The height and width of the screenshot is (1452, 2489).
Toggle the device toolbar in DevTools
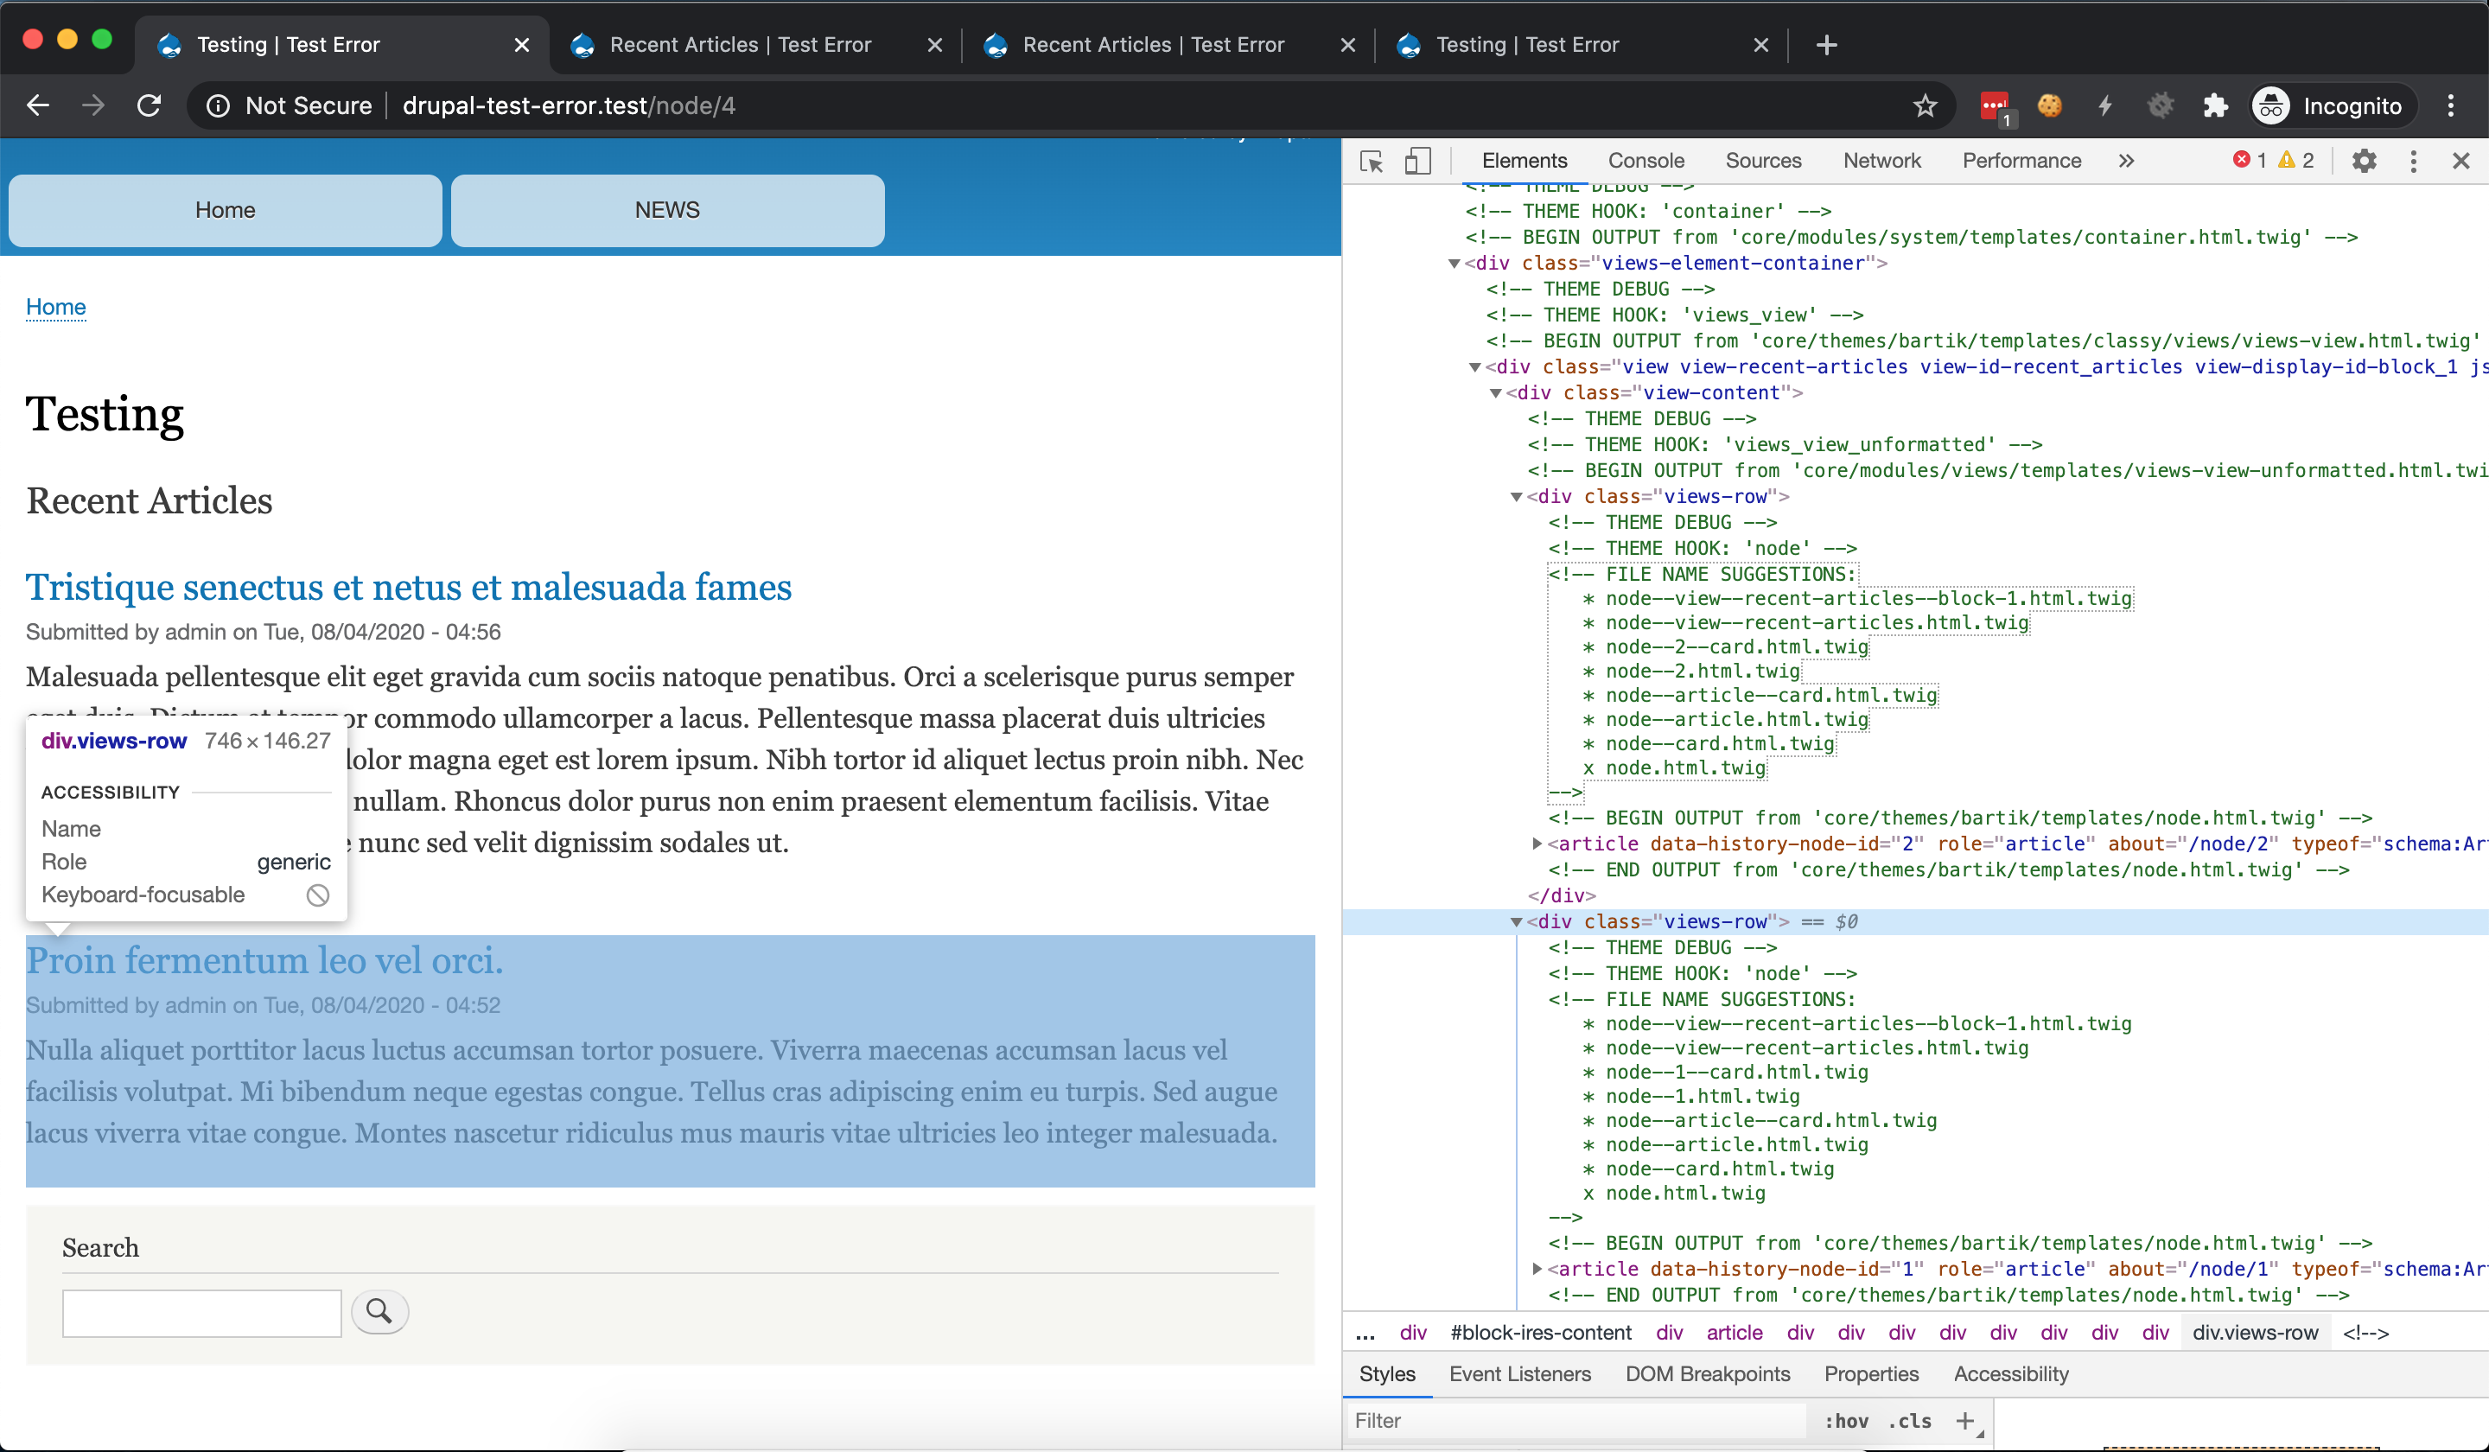click(x=1417, y=161)
